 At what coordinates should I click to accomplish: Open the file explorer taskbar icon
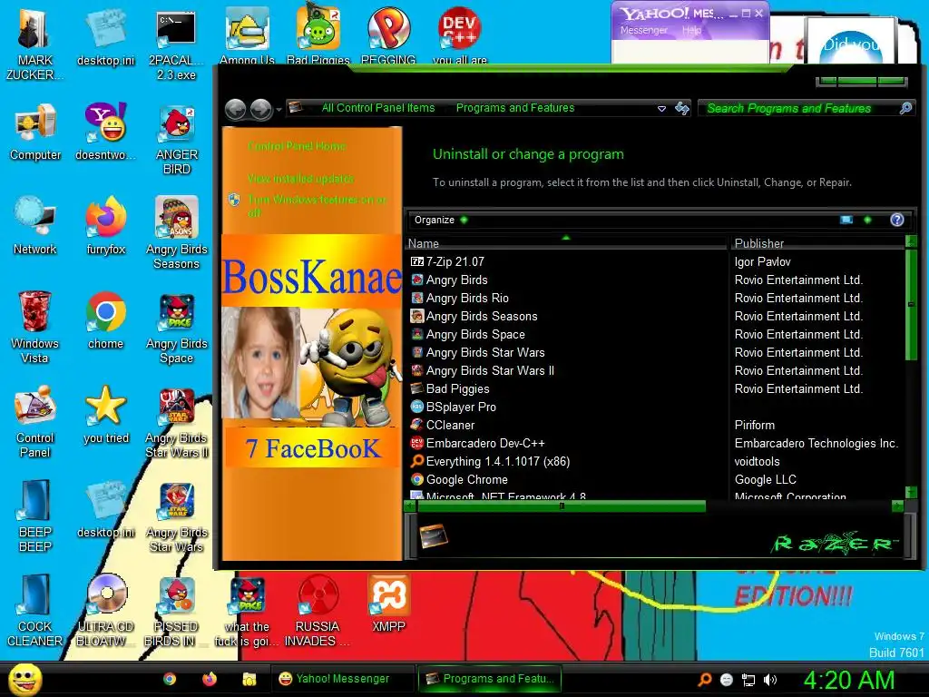coord(249,679)
